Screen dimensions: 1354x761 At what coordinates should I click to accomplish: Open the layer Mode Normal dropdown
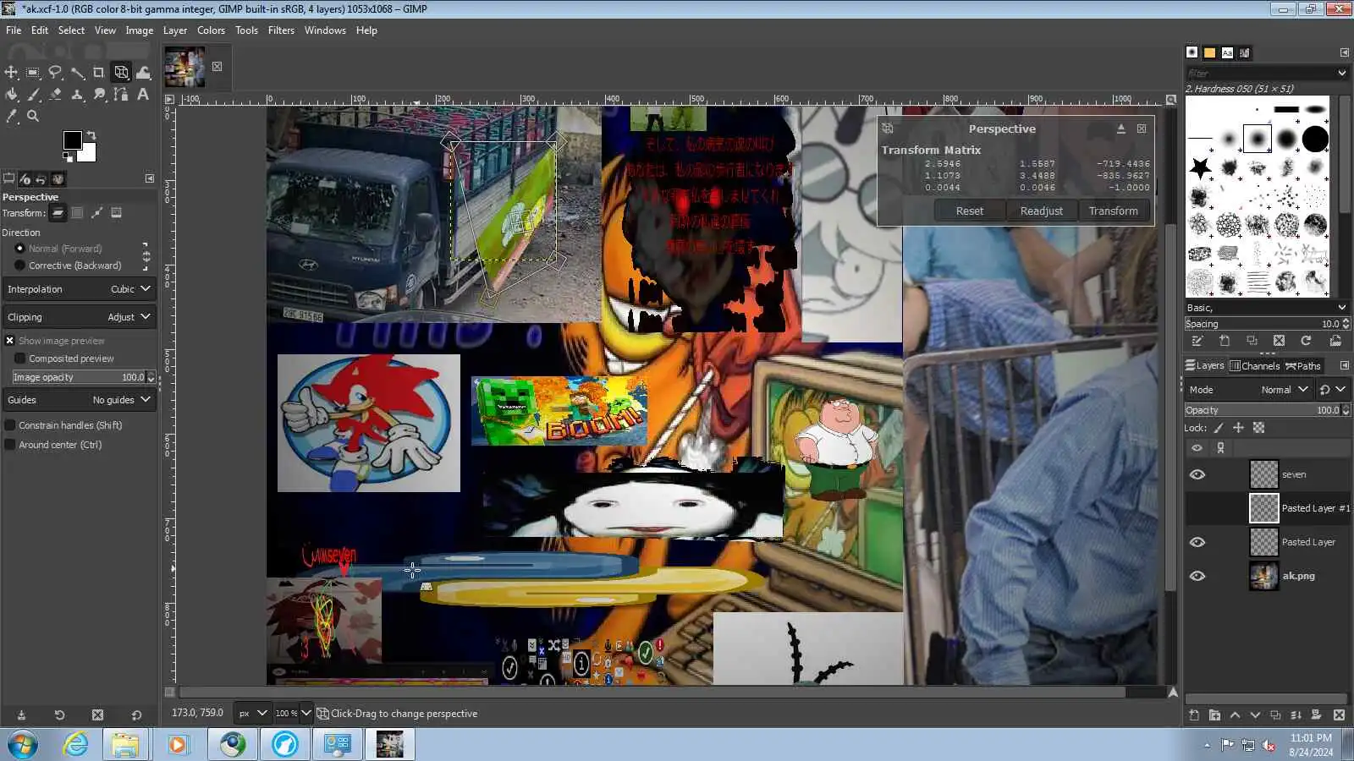click(1249, 390)
